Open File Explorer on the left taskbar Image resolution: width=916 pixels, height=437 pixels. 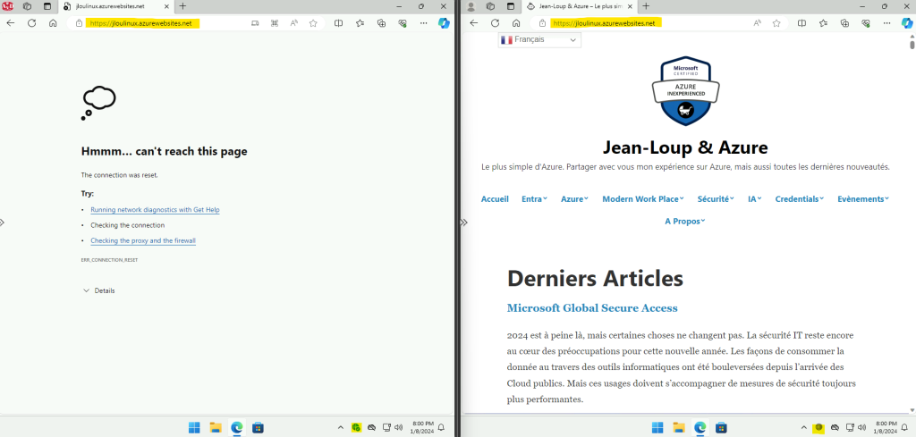coord(215,428)
